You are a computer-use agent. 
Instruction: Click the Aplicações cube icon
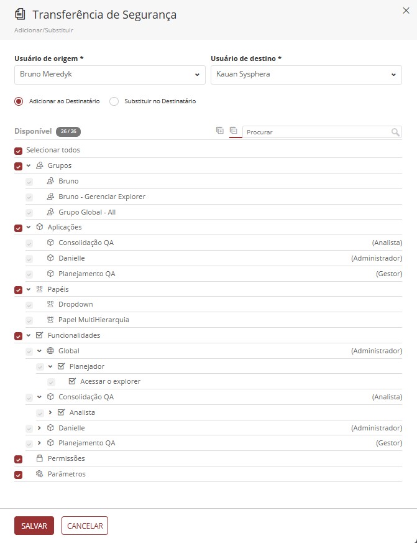point(40,227)
